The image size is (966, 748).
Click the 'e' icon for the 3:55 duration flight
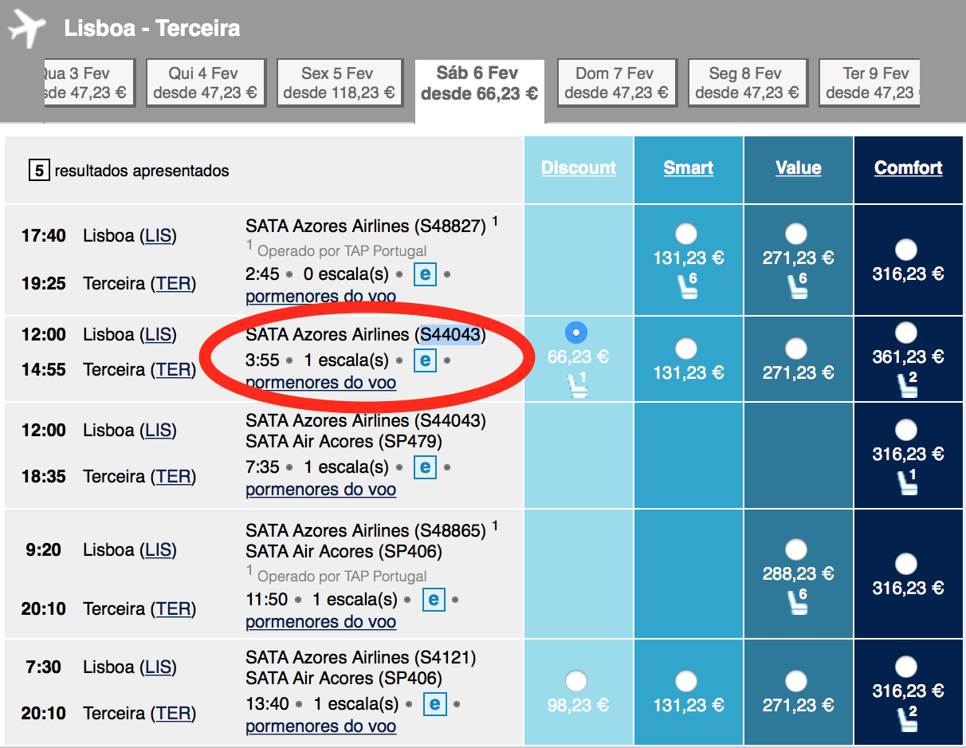tap(425, 360)
